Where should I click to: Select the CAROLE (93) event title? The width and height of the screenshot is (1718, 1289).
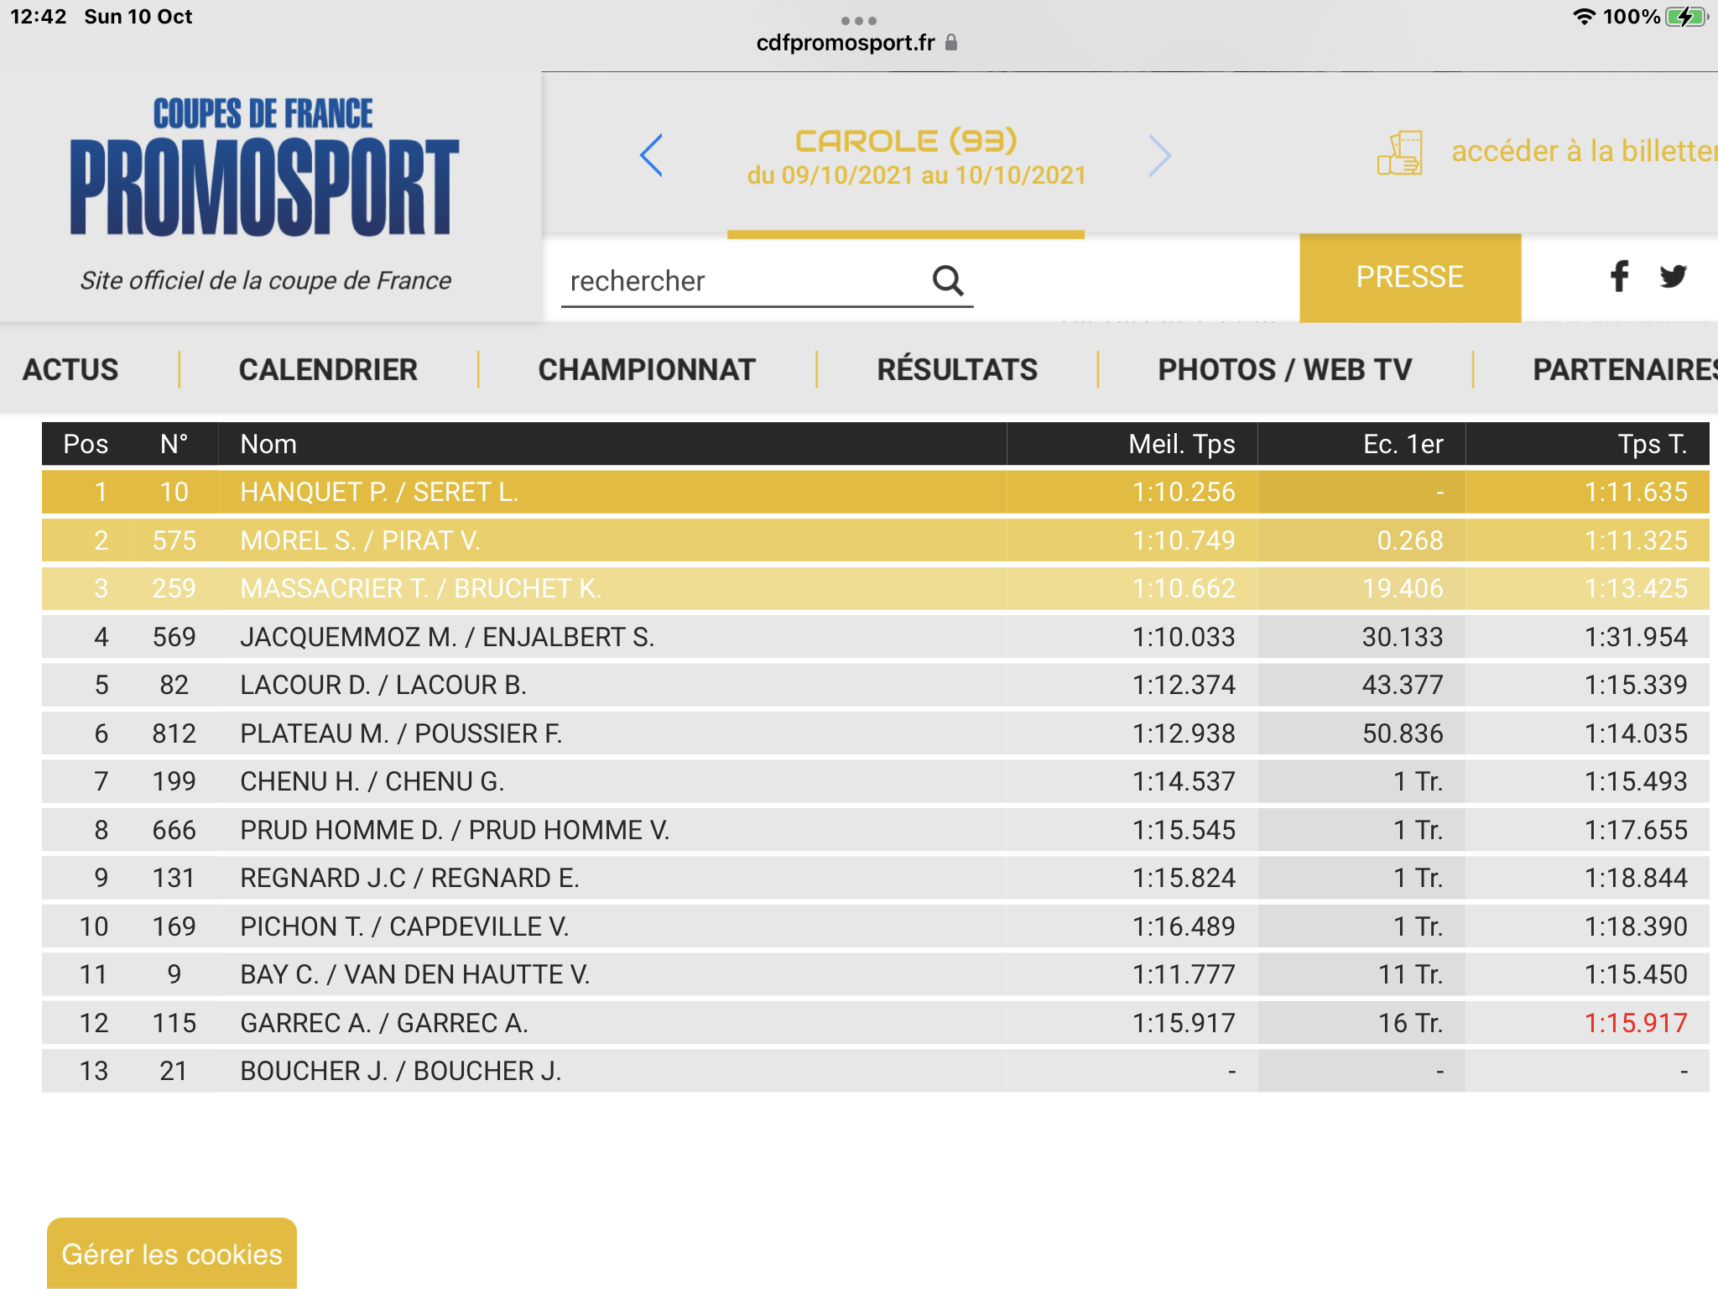coord(906,141)
